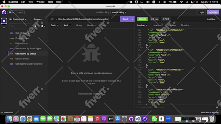Open the Window menu
The height and width of the screenshot is (124, 221).
click(40, 2)
